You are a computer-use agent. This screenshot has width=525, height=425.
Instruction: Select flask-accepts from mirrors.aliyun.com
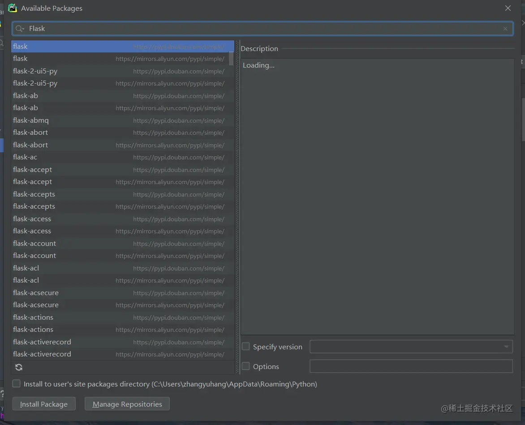click(123, 206)
